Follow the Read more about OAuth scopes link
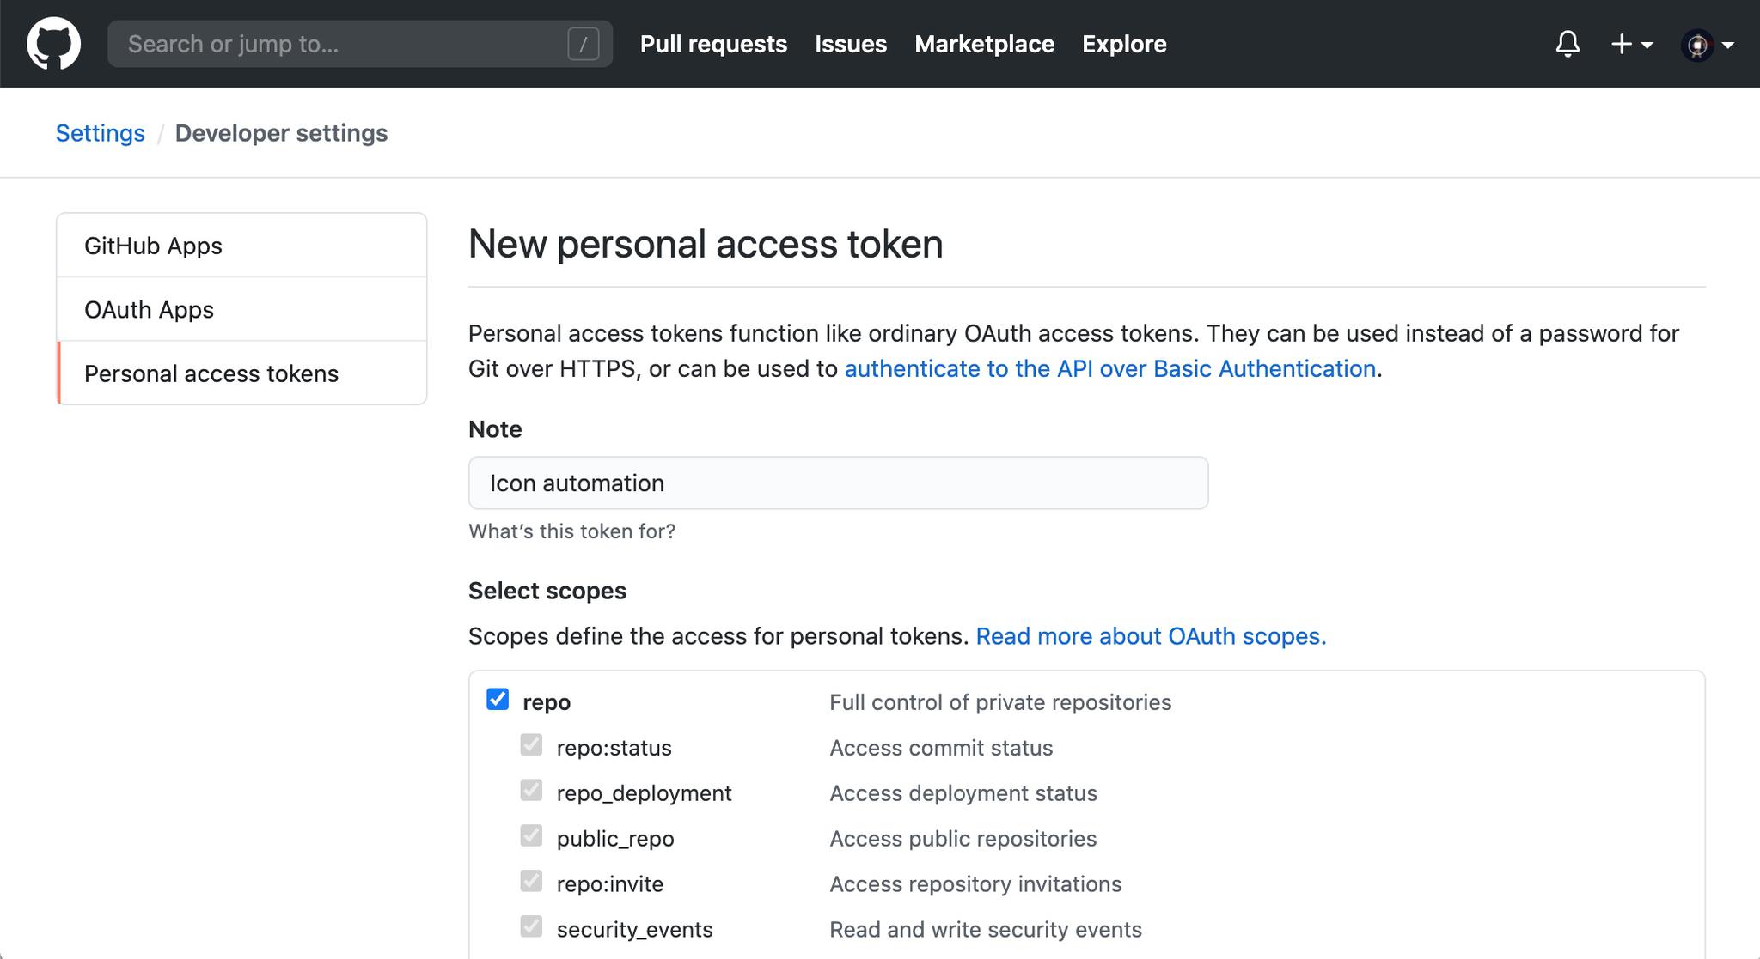1760x959 pixels. pyautogui.click(x=1152, y=636)
